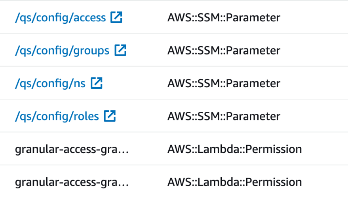
Task: Click external link icon next to /qs/config/groups
Action: pos(120,50)
